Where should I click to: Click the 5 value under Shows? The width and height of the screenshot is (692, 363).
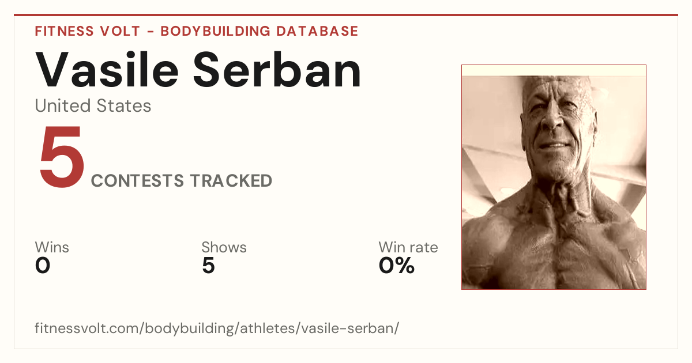pos(208,266)
